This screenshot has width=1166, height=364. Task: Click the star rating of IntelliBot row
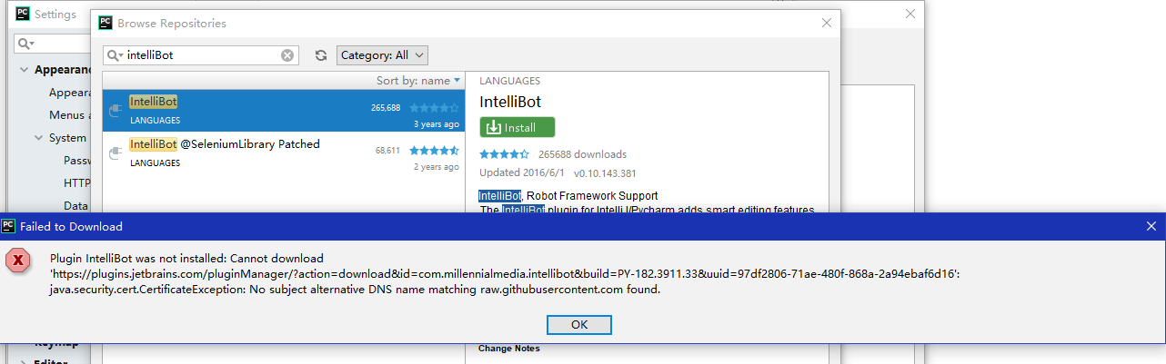coord(434,107)
